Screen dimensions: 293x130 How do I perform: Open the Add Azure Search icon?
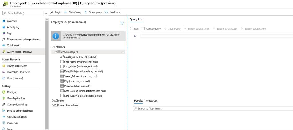point(3,117)
